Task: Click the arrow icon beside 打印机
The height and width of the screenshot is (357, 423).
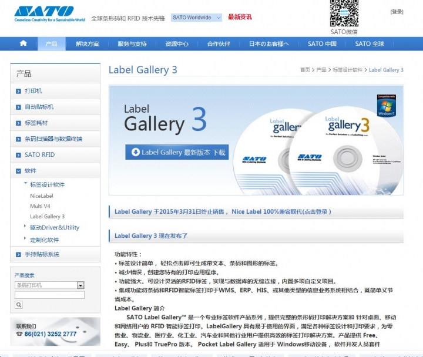Action: 19,92
